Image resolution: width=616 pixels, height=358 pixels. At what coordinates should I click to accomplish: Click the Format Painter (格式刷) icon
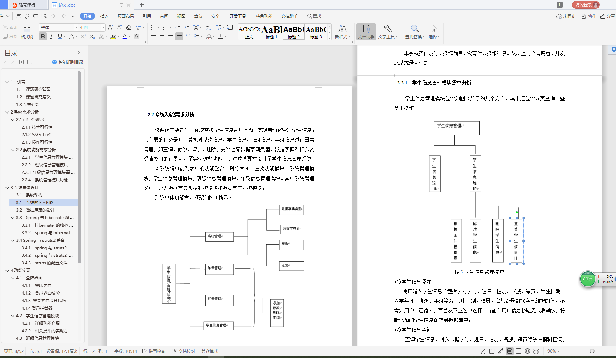(27, 32)
